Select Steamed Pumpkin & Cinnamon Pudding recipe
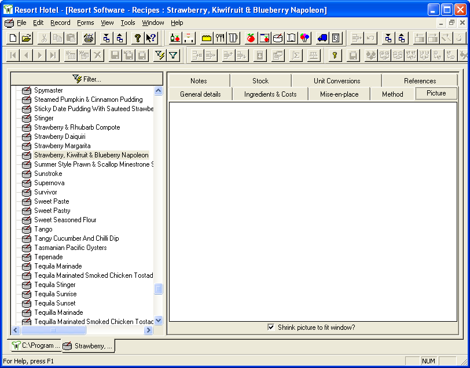 pyautogui.click(x=89, y=100)
